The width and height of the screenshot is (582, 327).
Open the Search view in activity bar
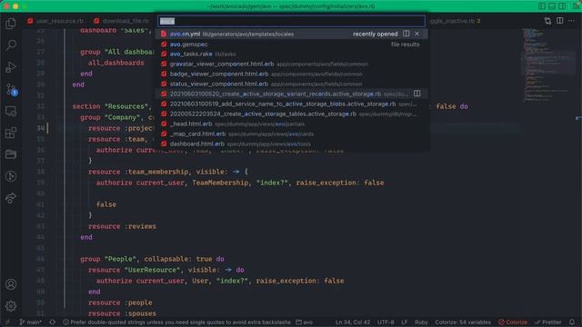11,45
